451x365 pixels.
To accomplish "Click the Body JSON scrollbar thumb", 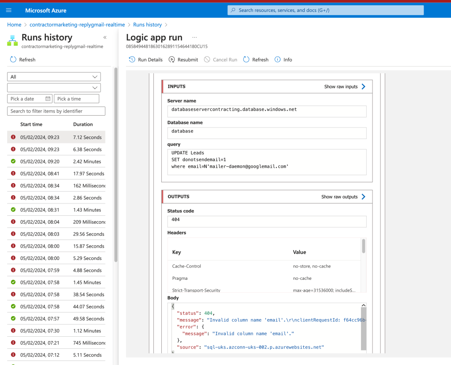I will pyautogui.click(x=364, y=329).
